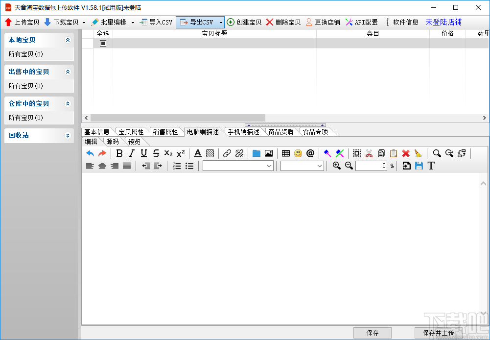Image resolution: width=490 pixels, height=340 pixels.
Task: Open the 导出CSV dropdown arrow
Action: coord(221,23)
